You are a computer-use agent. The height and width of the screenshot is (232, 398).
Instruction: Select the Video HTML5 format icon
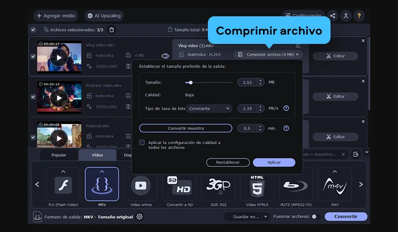coord(257,187)
